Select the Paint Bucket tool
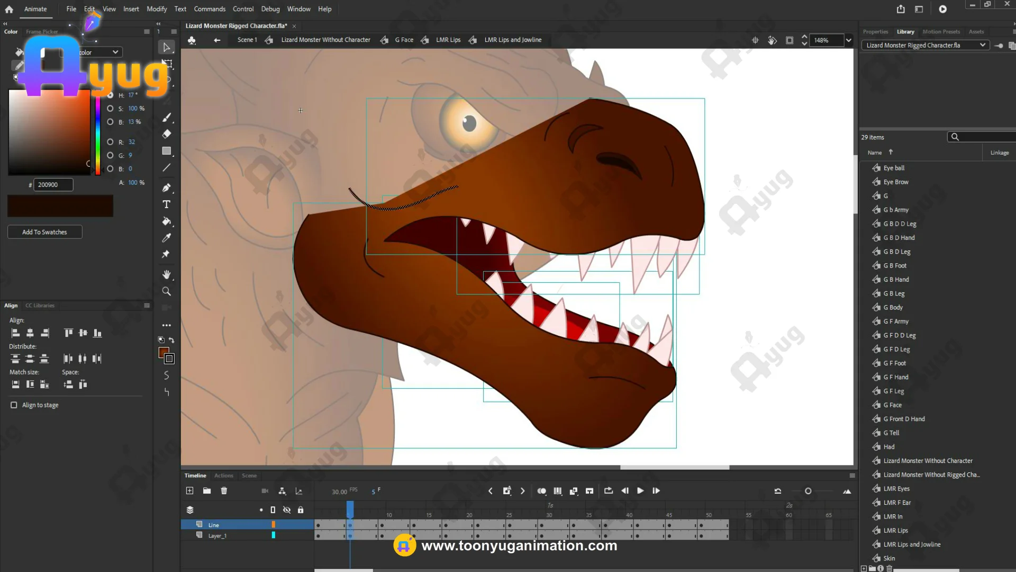 click(167, 221)
